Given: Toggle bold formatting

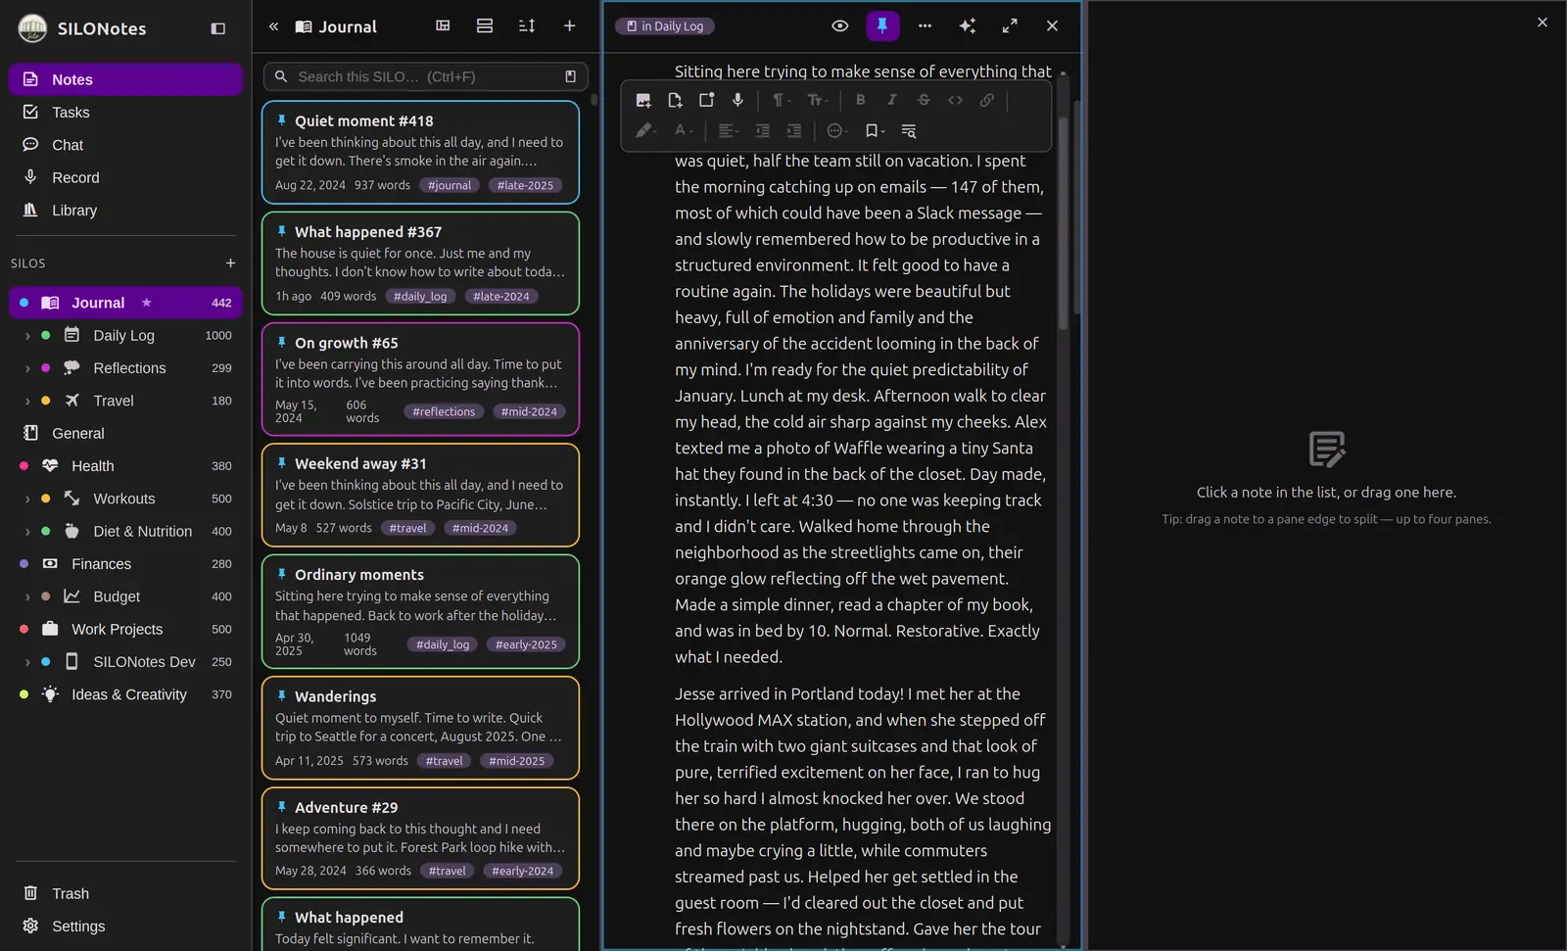Looking at the screenshot, I should coord(860,100).
